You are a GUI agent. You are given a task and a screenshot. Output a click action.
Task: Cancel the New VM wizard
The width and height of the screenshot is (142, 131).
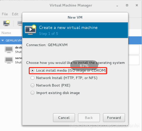point(64,118)
